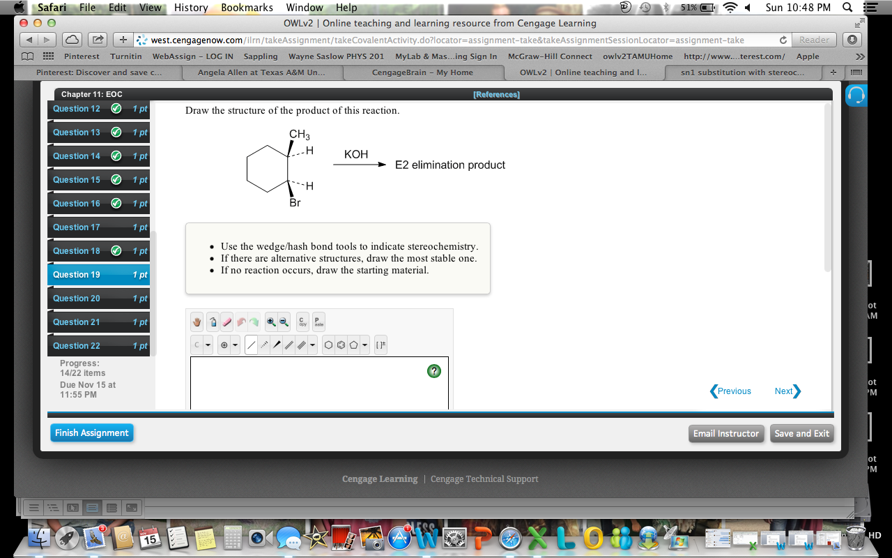Screen dimensions: 892x558
Task: Open the ring template dropdown arrow
Action: pyautogui.click(x=364, y=345)
